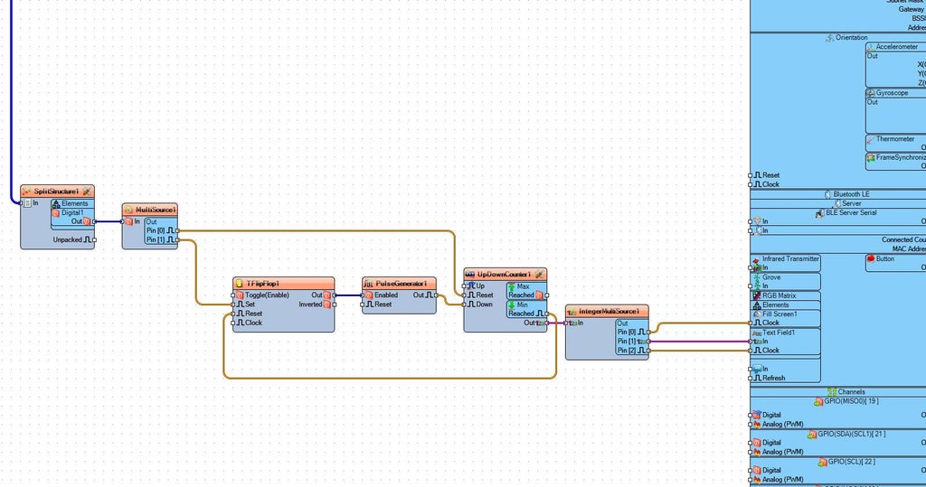Image resolution: width=926 pixels, height=487 pixels.
Task: Click the Channels section icon
Action: 832,392
